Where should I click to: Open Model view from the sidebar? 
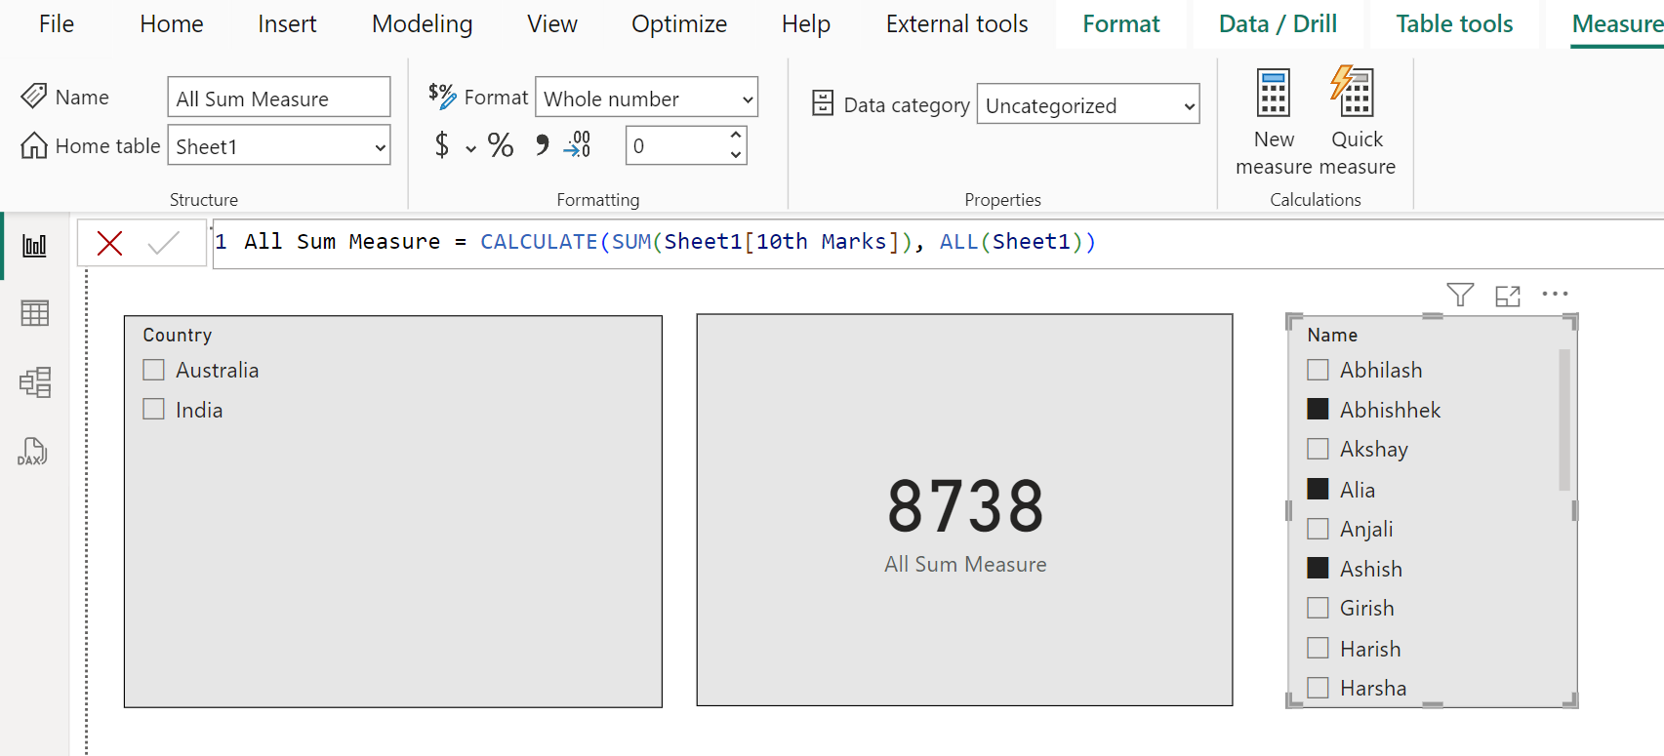pos(34,382)
